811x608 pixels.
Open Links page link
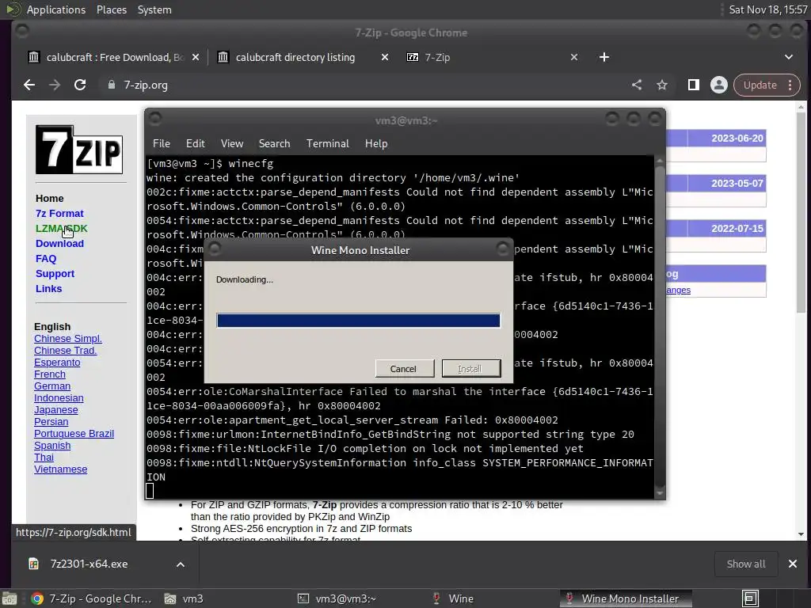click(x=48, y=288)
